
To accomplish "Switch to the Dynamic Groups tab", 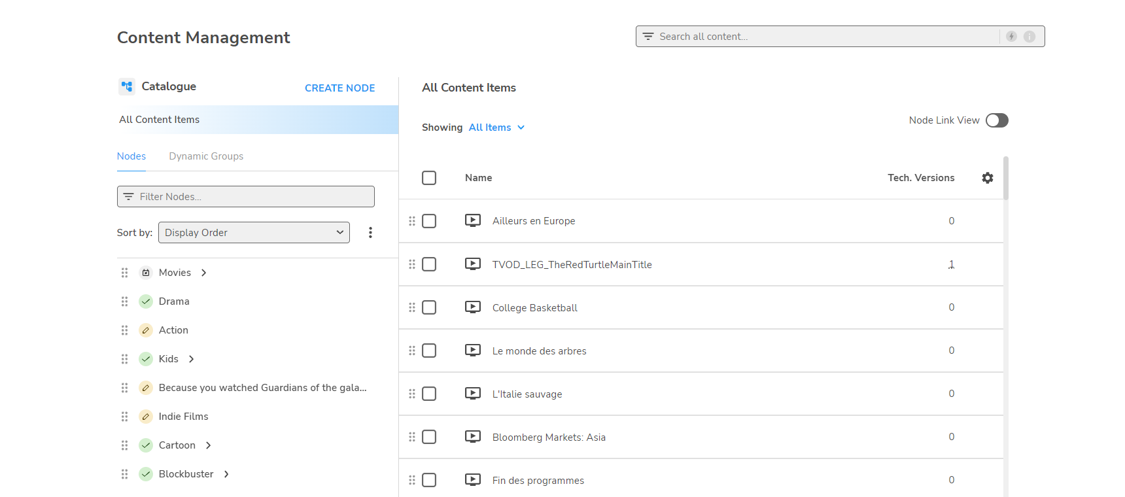I will click(x=206, y=156).
